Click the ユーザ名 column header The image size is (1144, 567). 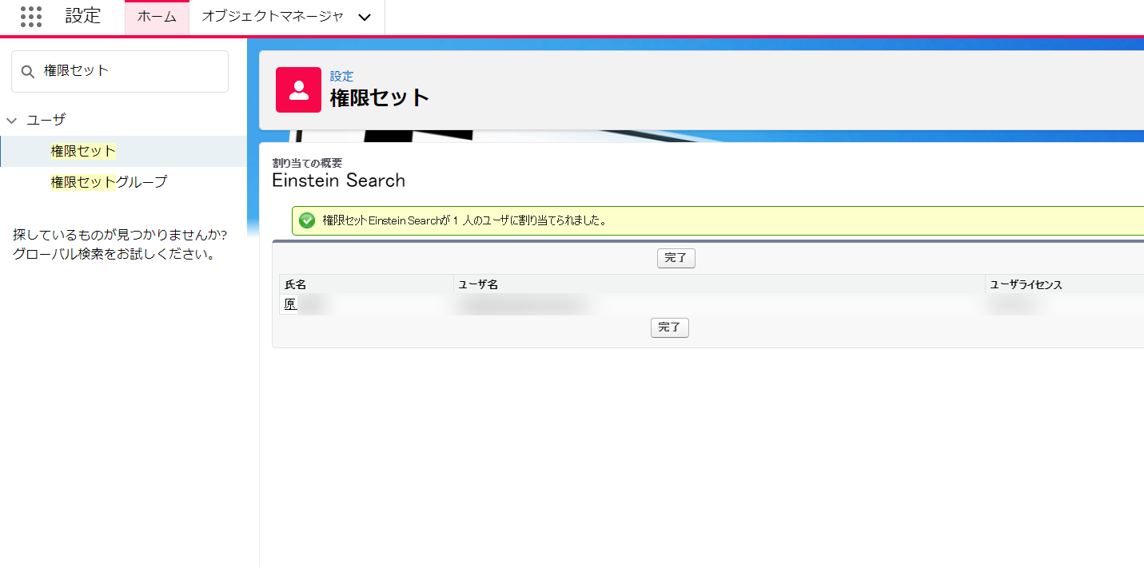[x=478, y=284]
